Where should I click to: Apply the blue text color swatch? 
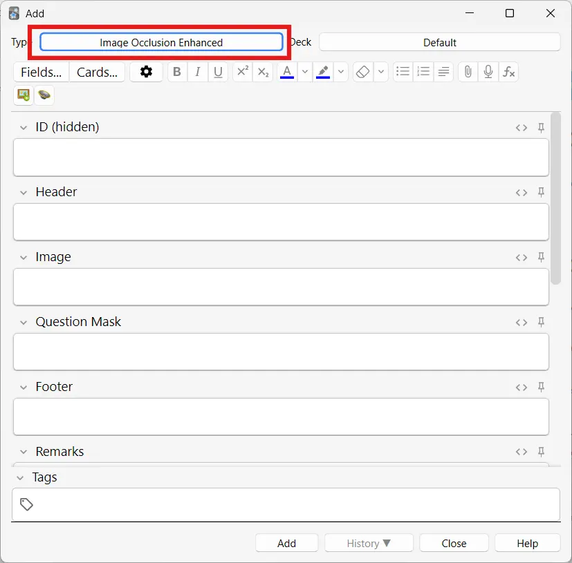click(x=287, y=72)
